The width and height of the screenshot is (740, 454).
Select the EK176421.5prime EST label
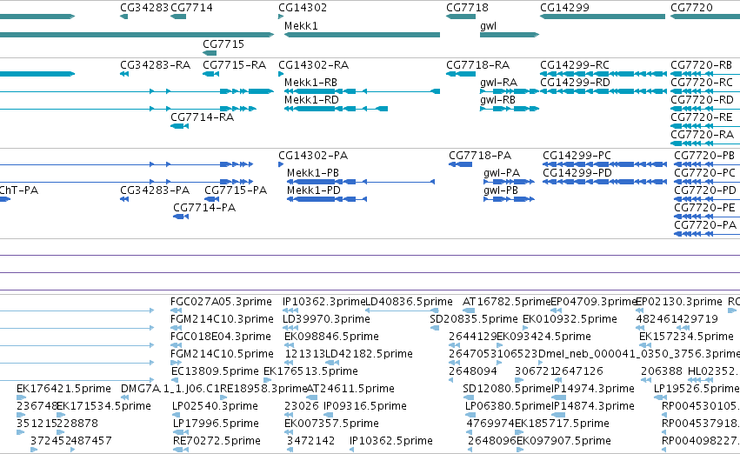63,389
